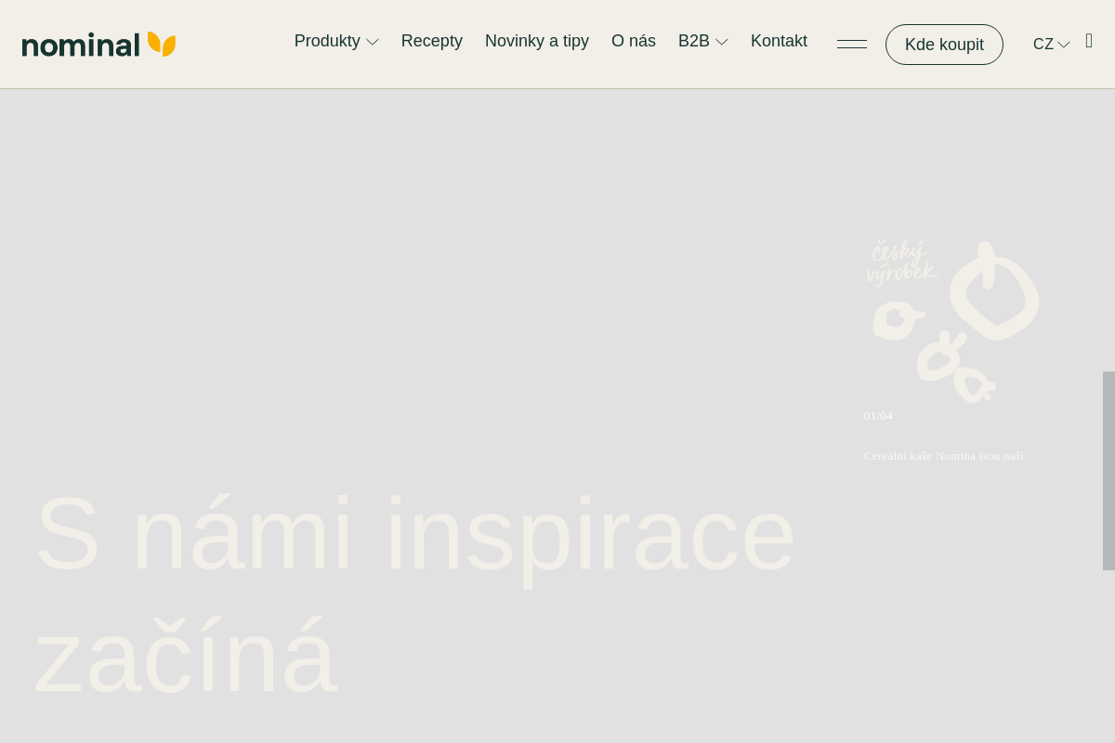
Task: Click the page vertical scrollbar thumb
Action: click(x=1108, y=471)
